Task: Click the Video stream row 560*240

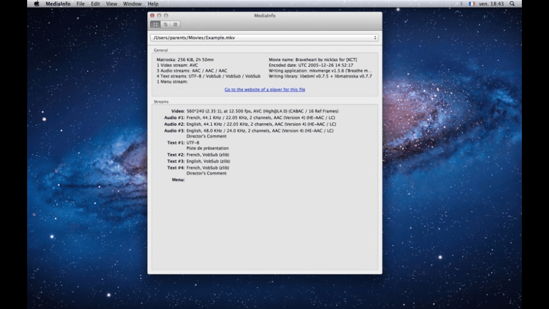Action: point(255,111)
